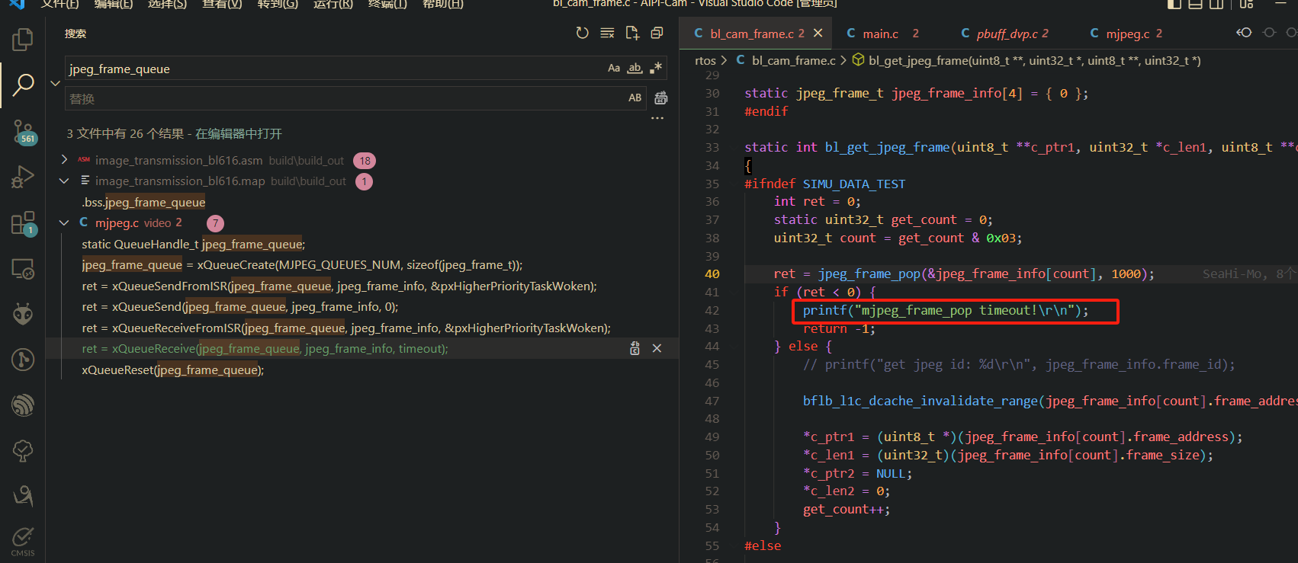
Task: Toggle panel layout icon
Action: tap(1196, 4)
